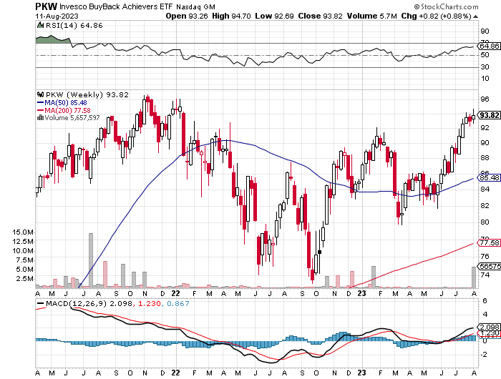Click the Chg +0.82 (+0.88%) value
501x379 pixels.
point(436,16)
